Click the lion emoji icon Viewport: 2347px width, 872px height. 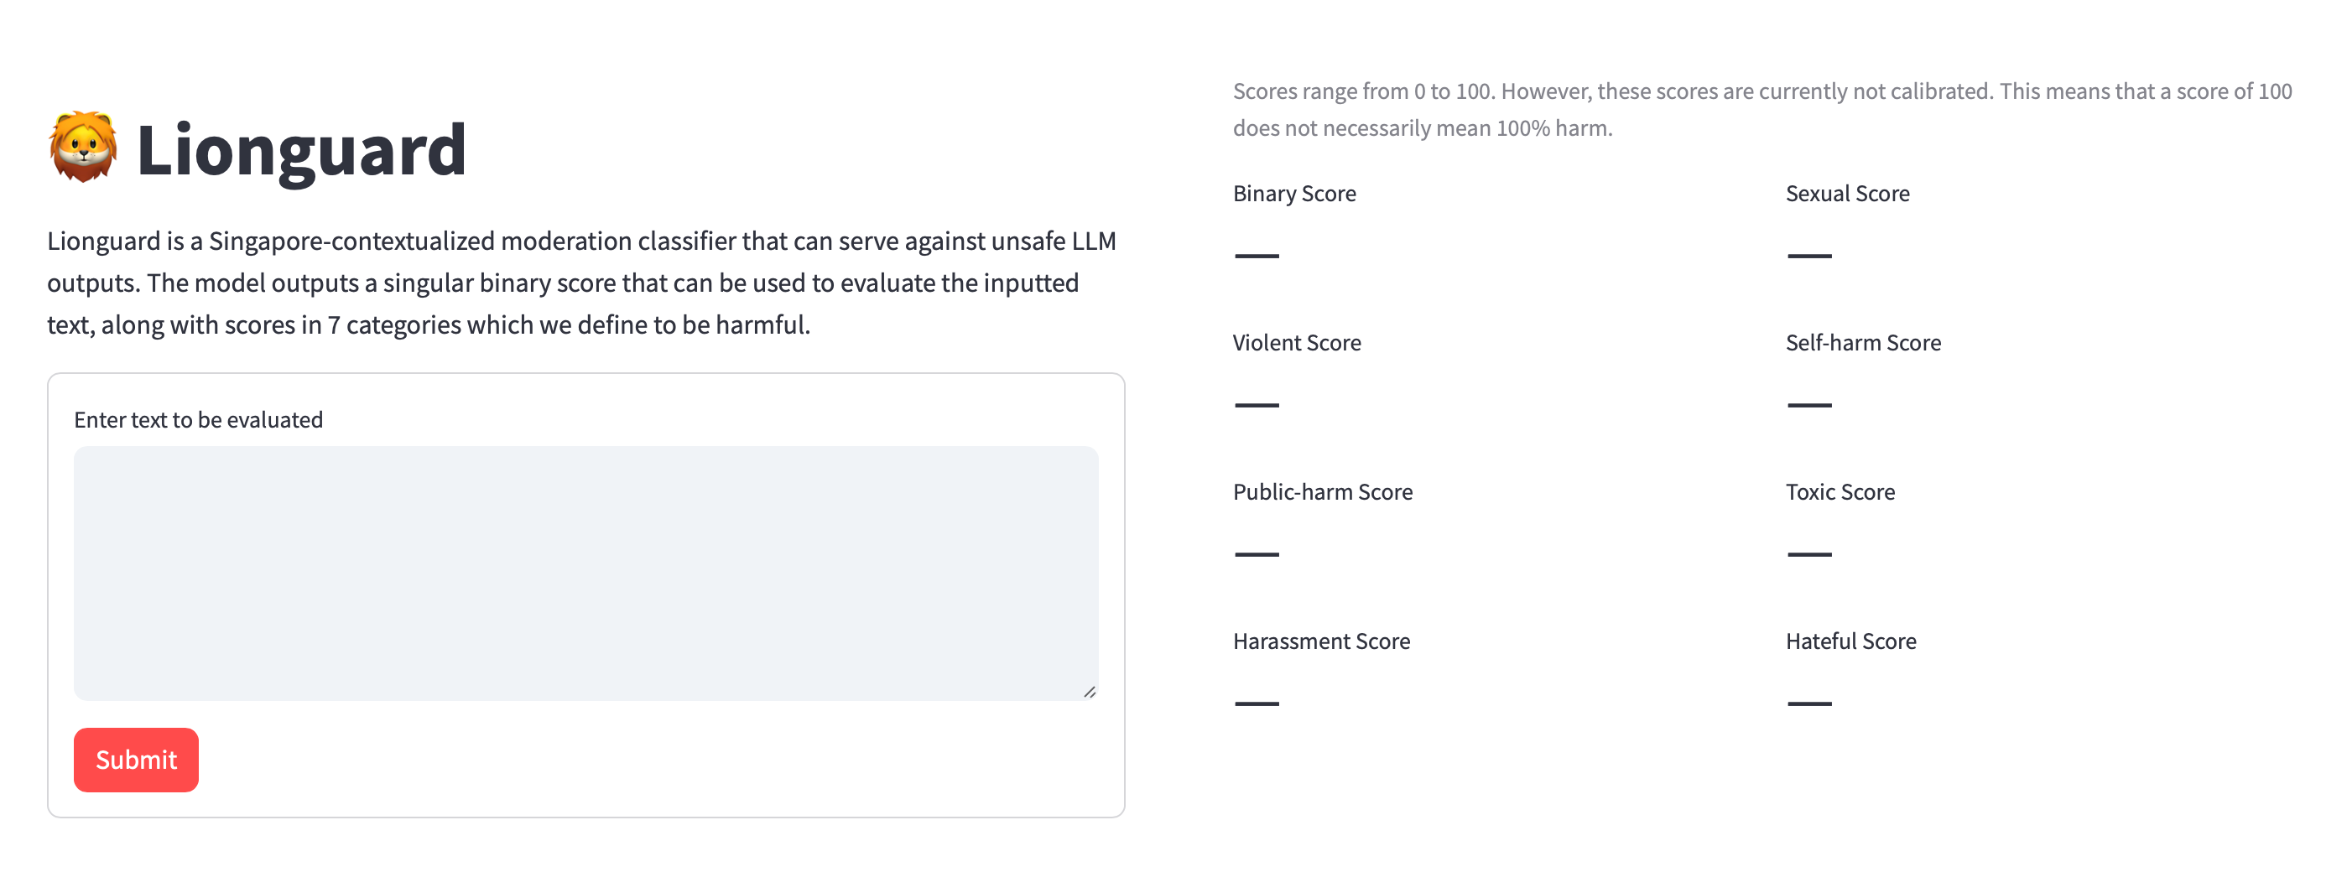[83, 148]
